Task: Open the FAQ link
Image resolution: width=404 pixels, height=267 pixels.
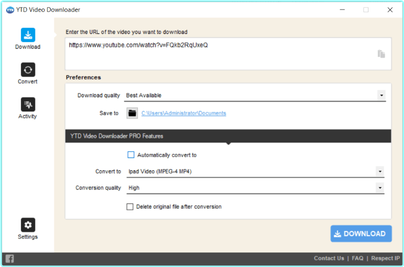Action: 357,258
